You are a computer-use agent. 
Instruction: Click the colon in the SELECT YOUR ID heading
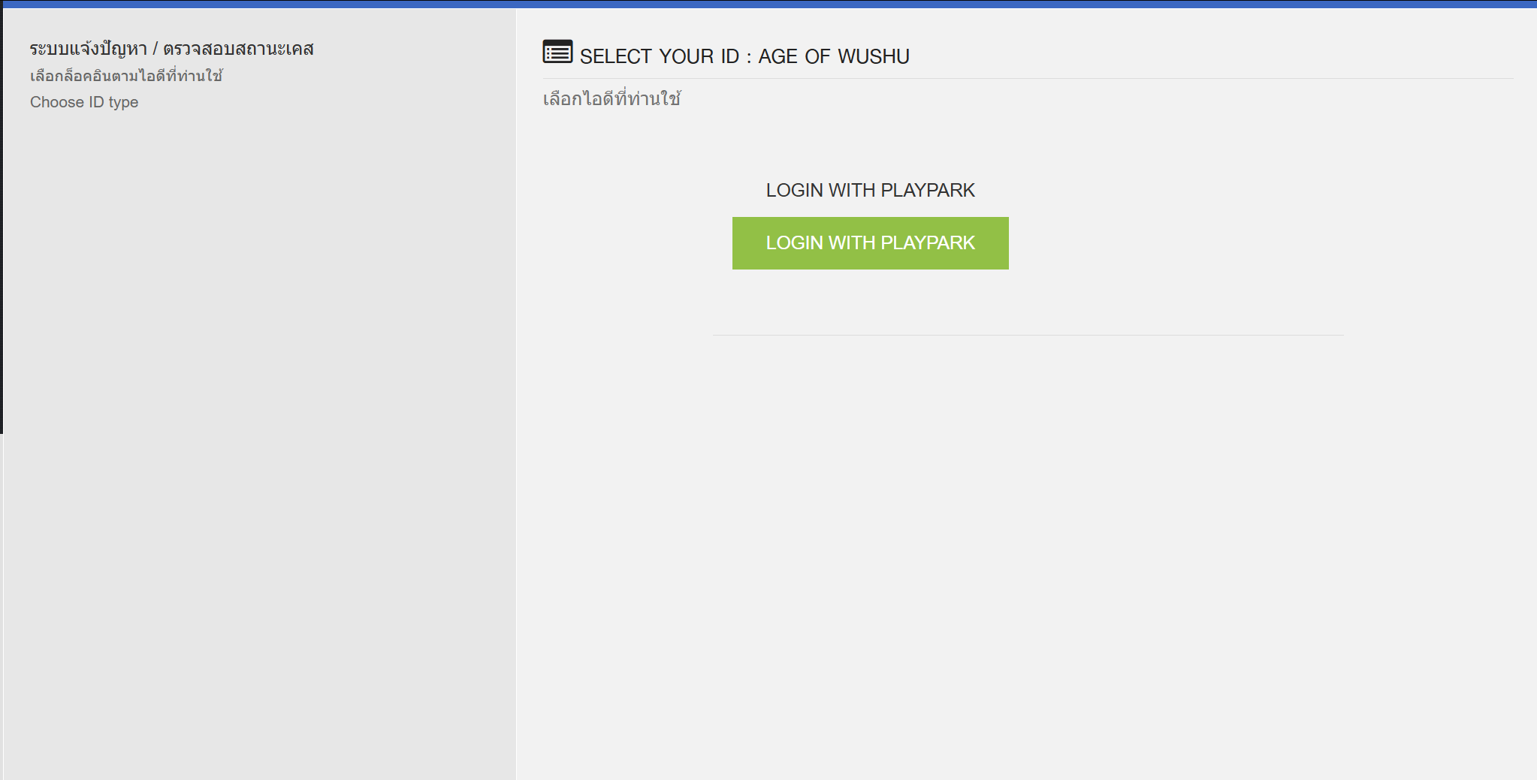coord(748,58)
